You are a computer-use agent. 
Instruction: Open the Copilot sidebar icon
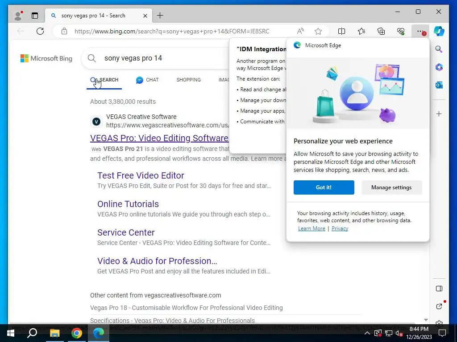[439, 31]
